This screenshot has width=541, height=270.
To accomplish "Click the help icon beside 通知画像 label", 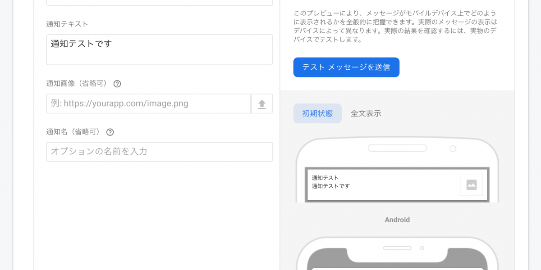I will coord(117,84).
